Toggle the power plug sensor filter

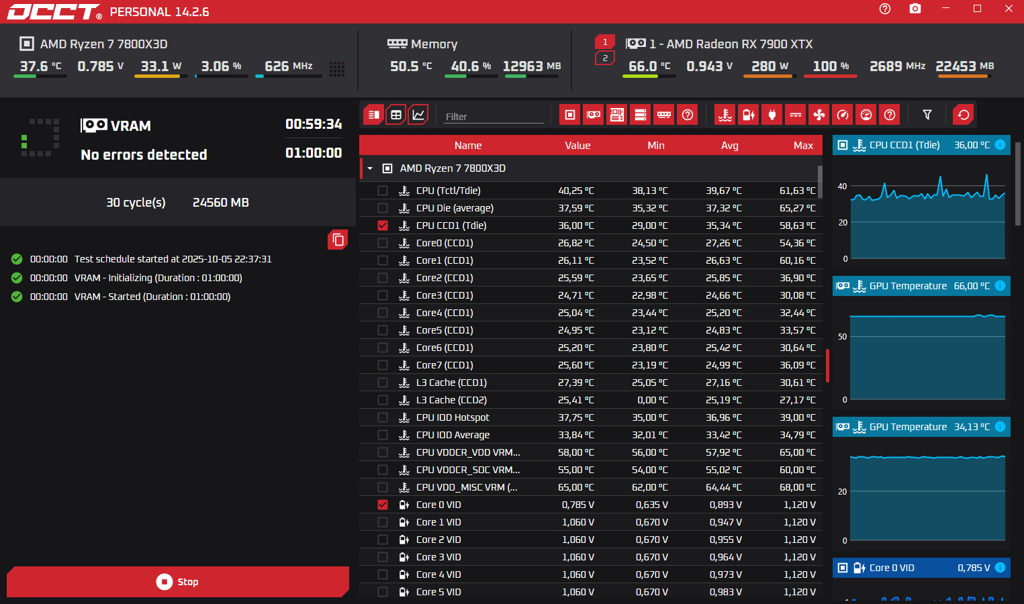click(x=772, y=115)
